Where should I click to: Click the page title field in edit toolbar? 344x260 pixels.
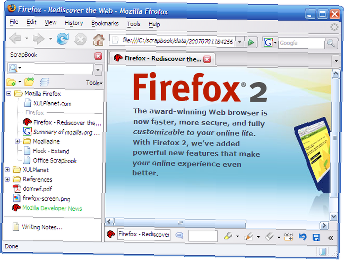[144, 234]
